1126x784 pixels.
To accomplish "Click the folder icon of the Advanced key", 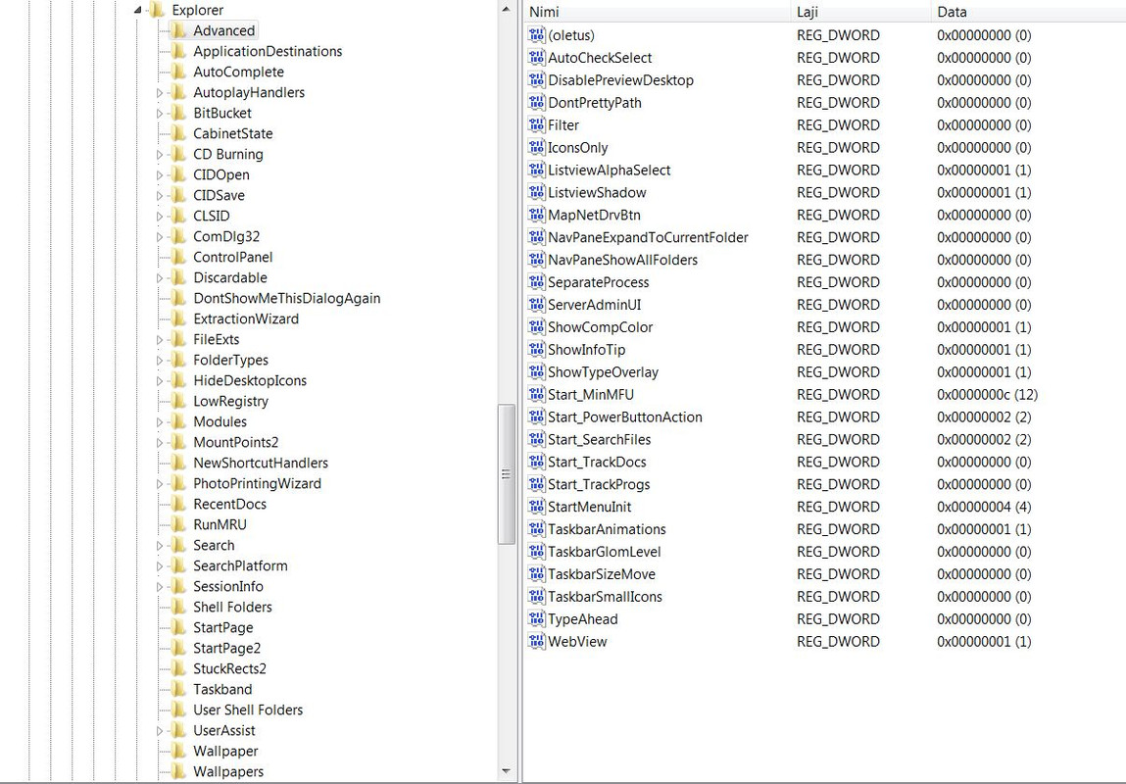I will pos(178,30).
